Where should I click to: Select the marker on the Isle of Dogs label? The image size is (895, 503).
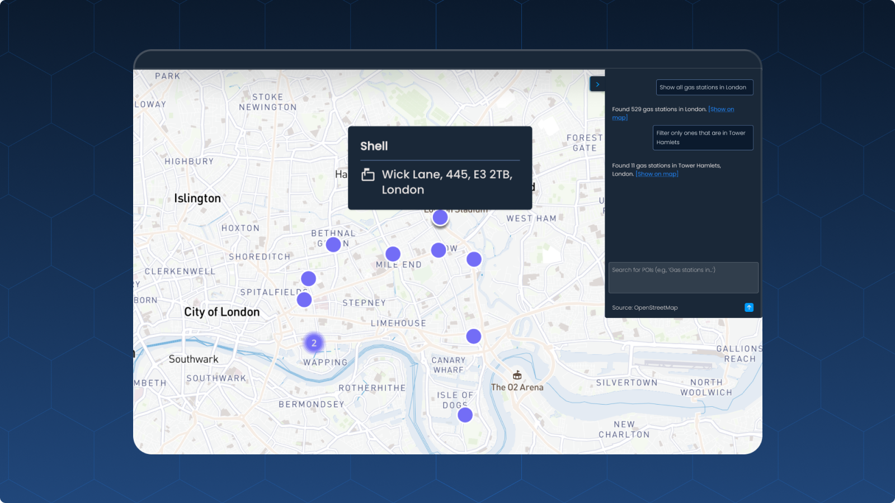click(x=465, y=415)
